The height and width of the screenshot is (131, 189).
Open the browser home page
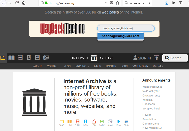click(24, 3)
